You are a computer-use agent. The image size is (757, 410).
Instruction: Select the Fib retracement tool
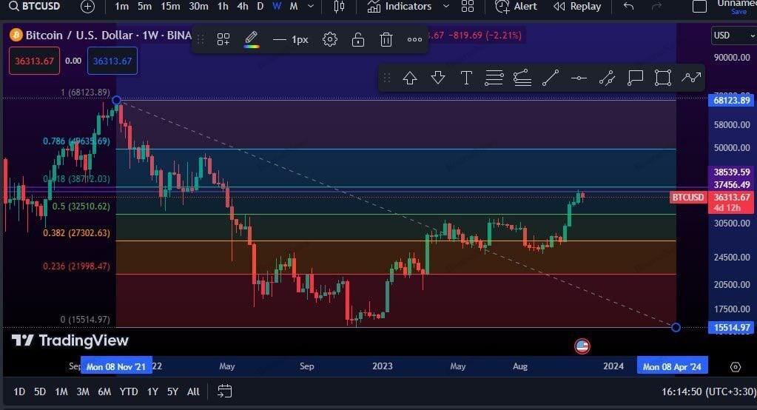pyautogui.click(x=494, y=78)
